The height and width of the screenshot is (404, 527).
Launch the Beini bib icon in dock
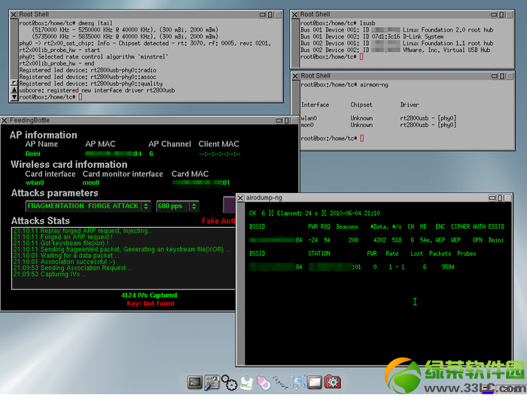pyautogui.click(x=246, y=382)
